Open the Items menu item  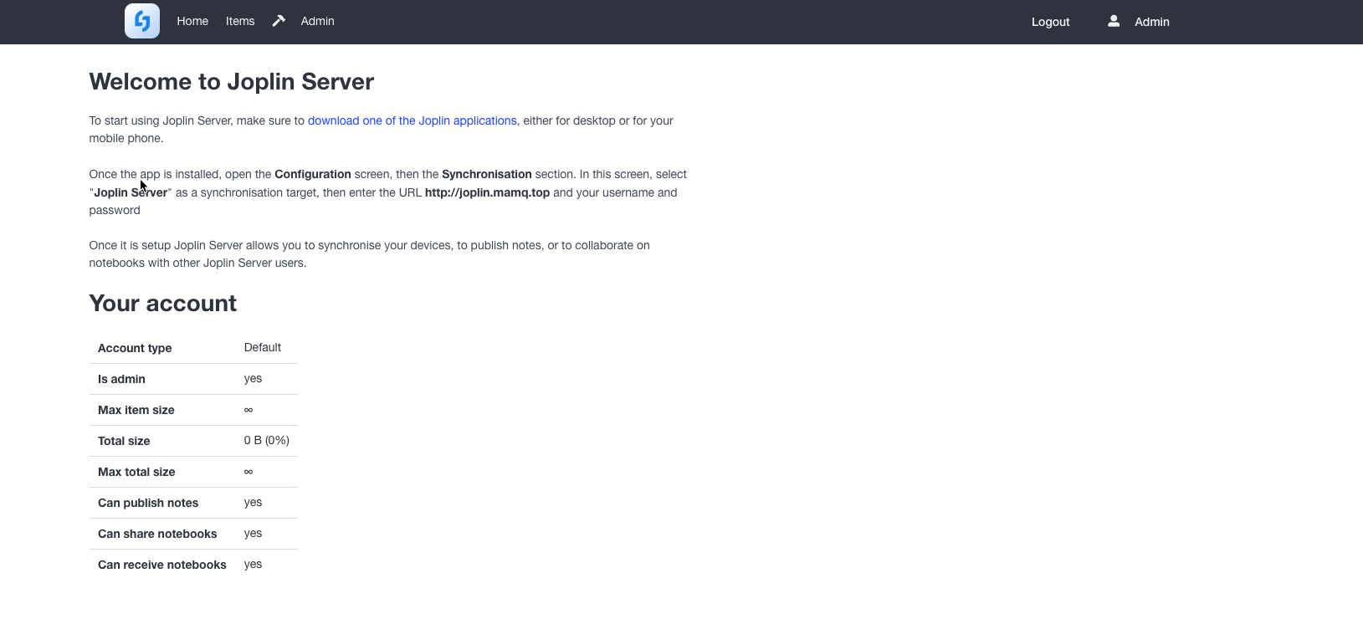[x=240, y=21]
